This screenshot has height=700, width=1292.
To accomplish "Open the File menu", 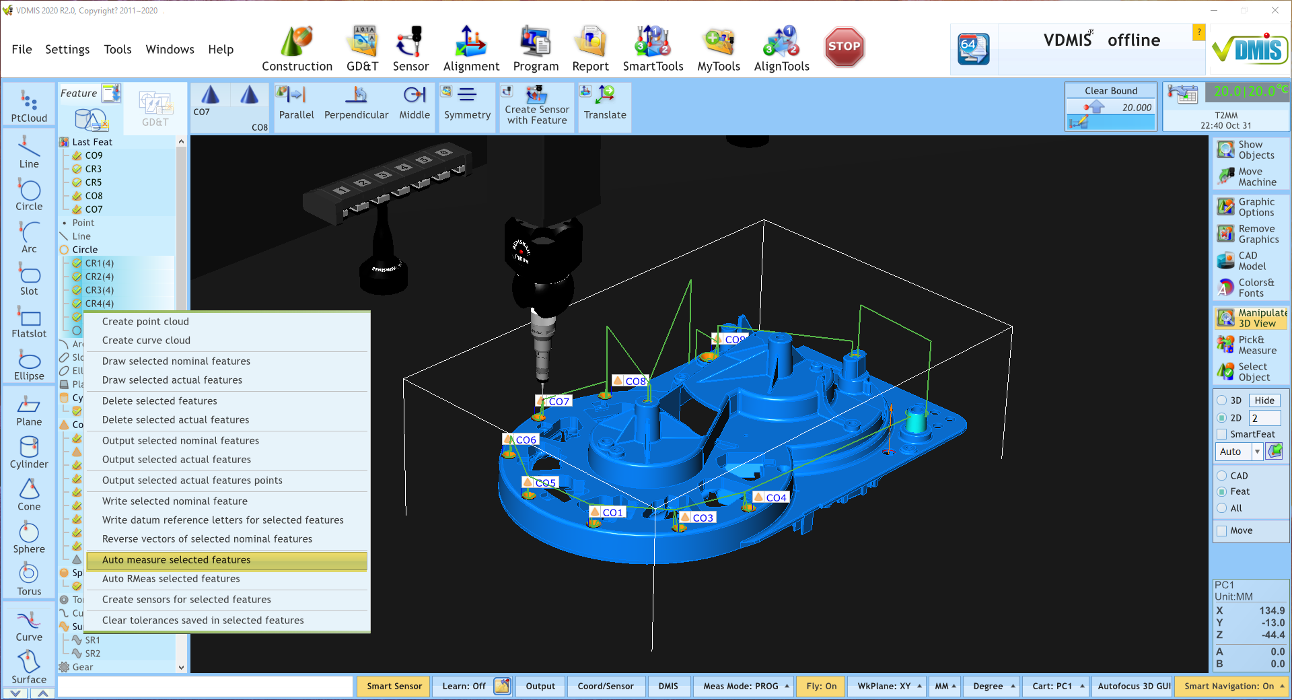I will [x=22, y=49].
